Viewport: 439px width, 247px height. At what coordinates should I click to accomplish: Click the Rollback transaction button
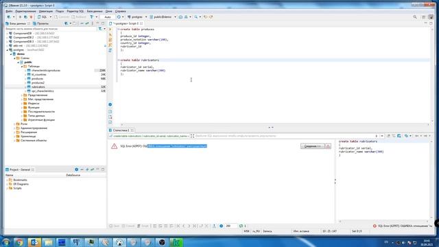click(79, 17)
